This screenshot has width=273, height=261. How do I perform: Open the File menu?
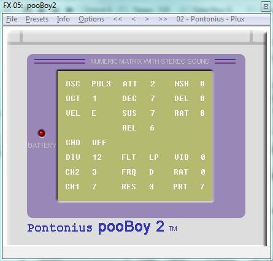coord(12,19)
